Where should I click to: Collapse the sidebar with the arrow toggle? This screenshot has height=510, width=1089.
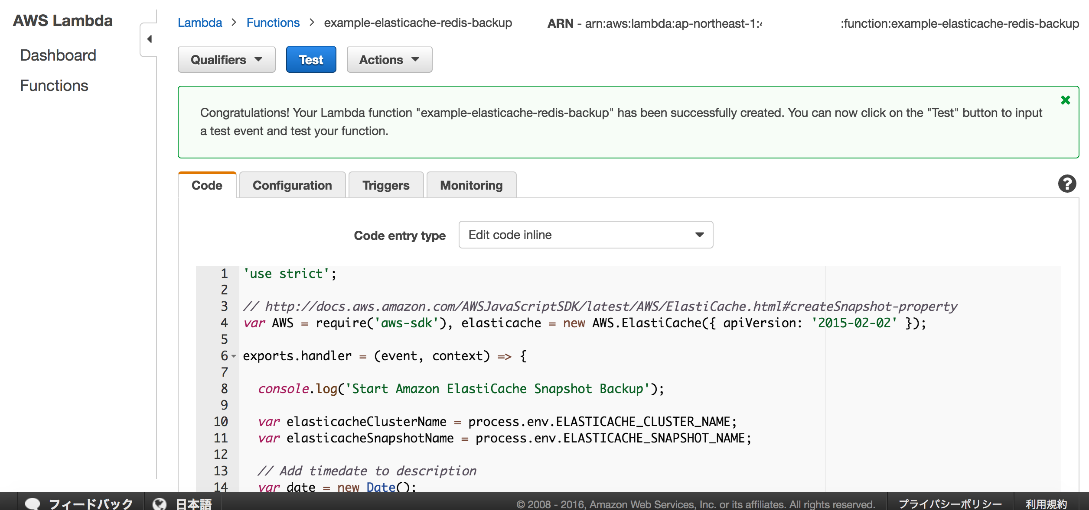point(149,39)
